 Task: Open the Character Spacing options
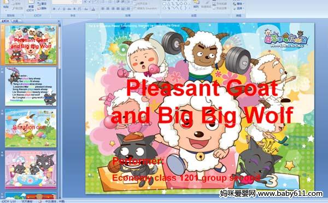pyautogui.click(x=79, y=9)
